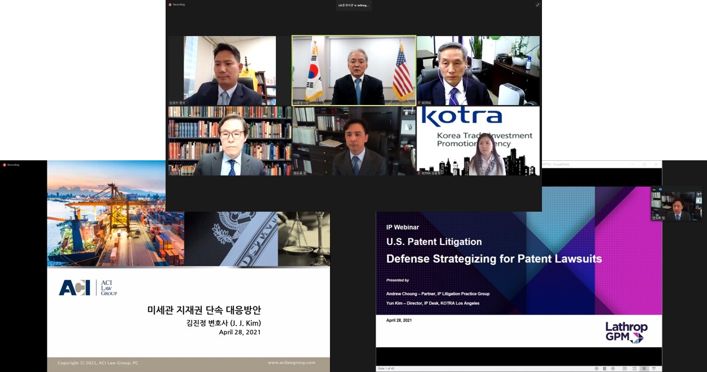The image size is (707, 372).
Task: Click the Recording indicator in the ACI slide window
Action: [x=11, y=165]
